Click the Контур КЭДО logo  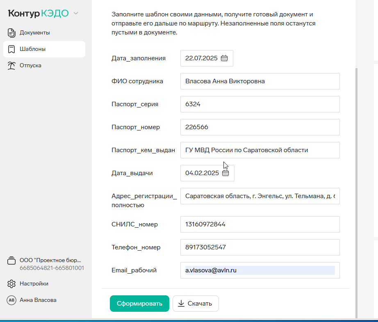click(x=38, y=13)
